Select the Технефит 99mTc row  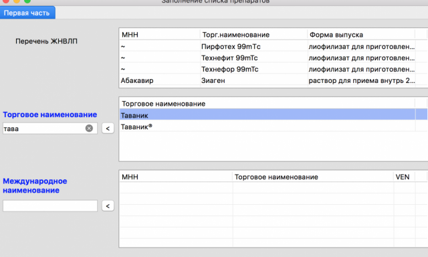point(274,58)
